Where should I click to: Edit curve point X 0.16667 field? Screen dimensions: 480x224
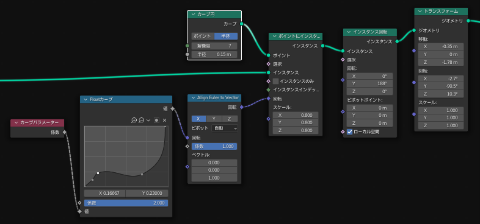pyautogui.click(x=104, y=193)
